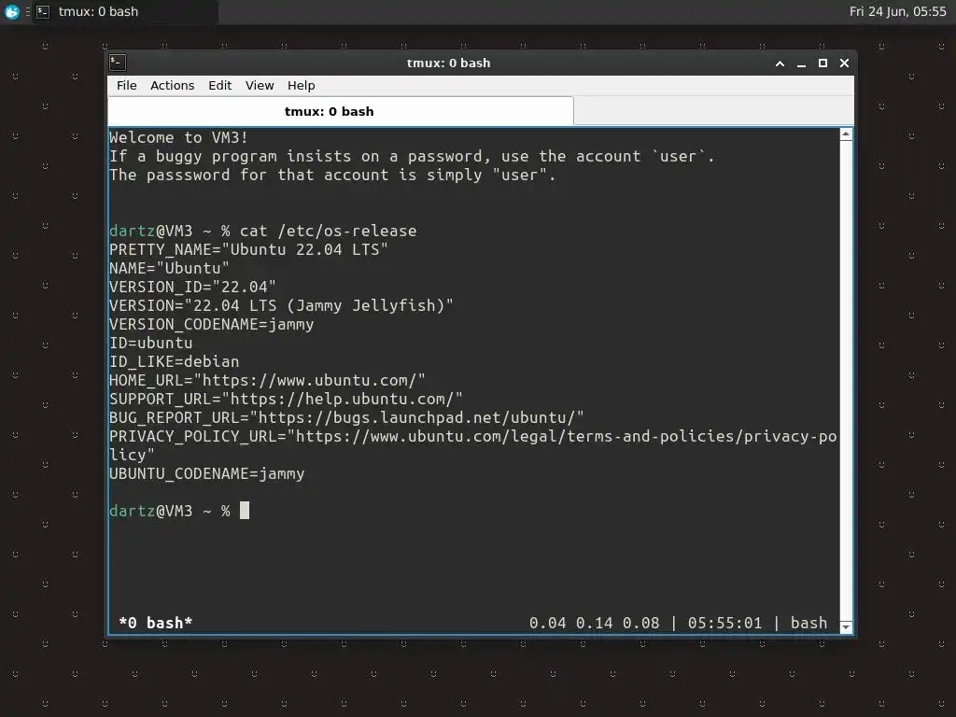Click the terminal icon in the window title bar
Image resolution: width=956 pixels, height=717 pixels.
pos(118,63)
